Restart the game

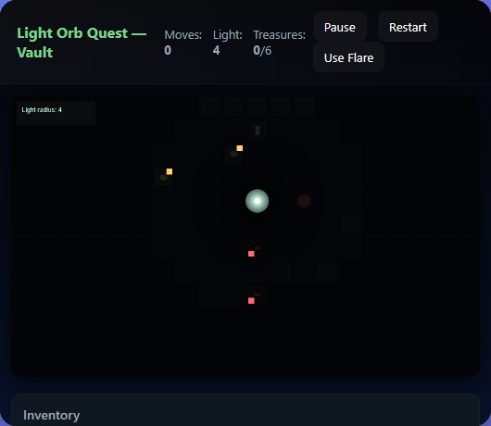tap(408, 27)
